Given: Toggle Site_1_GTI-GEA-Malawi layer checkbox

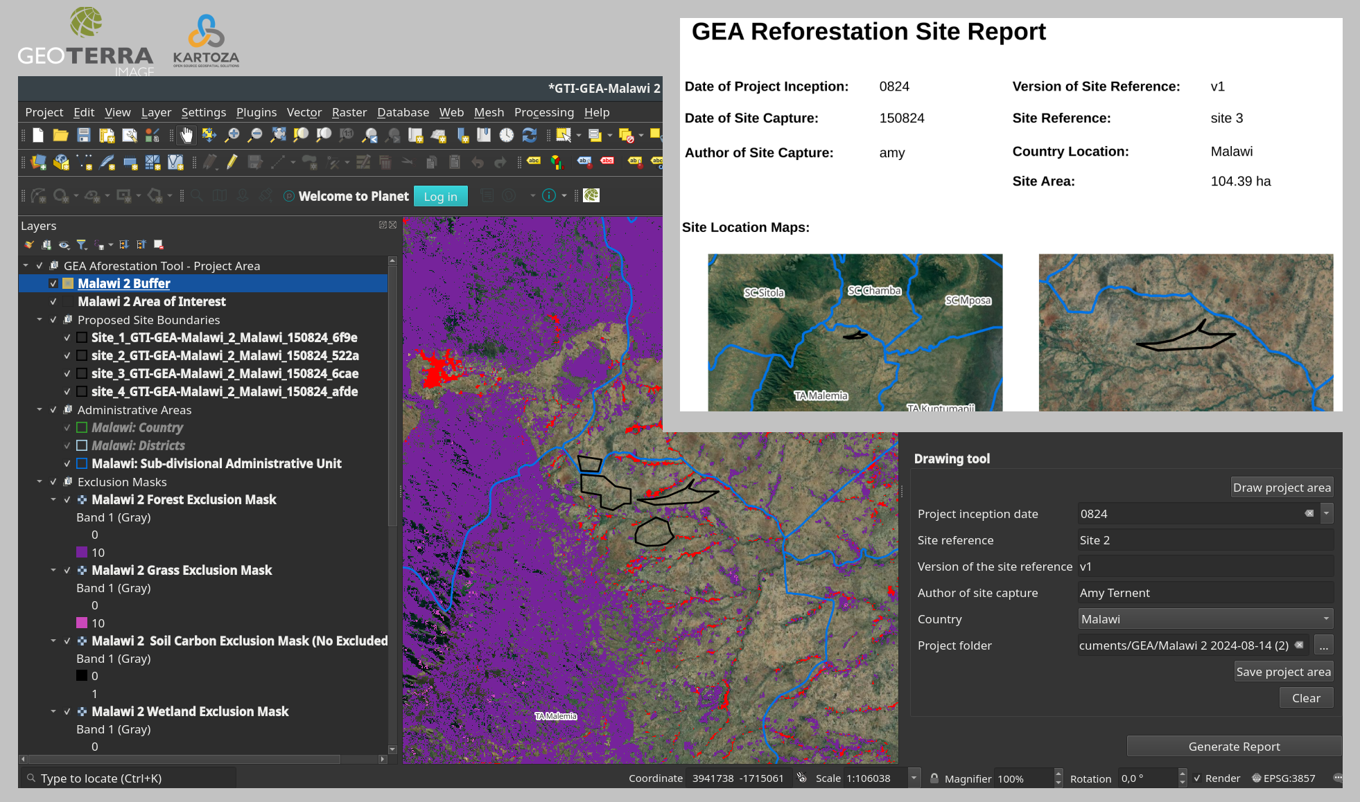Looking at the screenshot, I should (x=67, y=337).
